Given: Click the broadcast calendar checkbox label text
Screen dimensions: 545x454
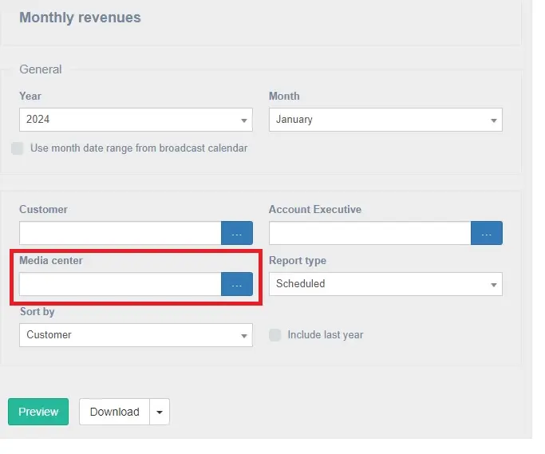Looking at the screenshot, I should tap(139, 148).
